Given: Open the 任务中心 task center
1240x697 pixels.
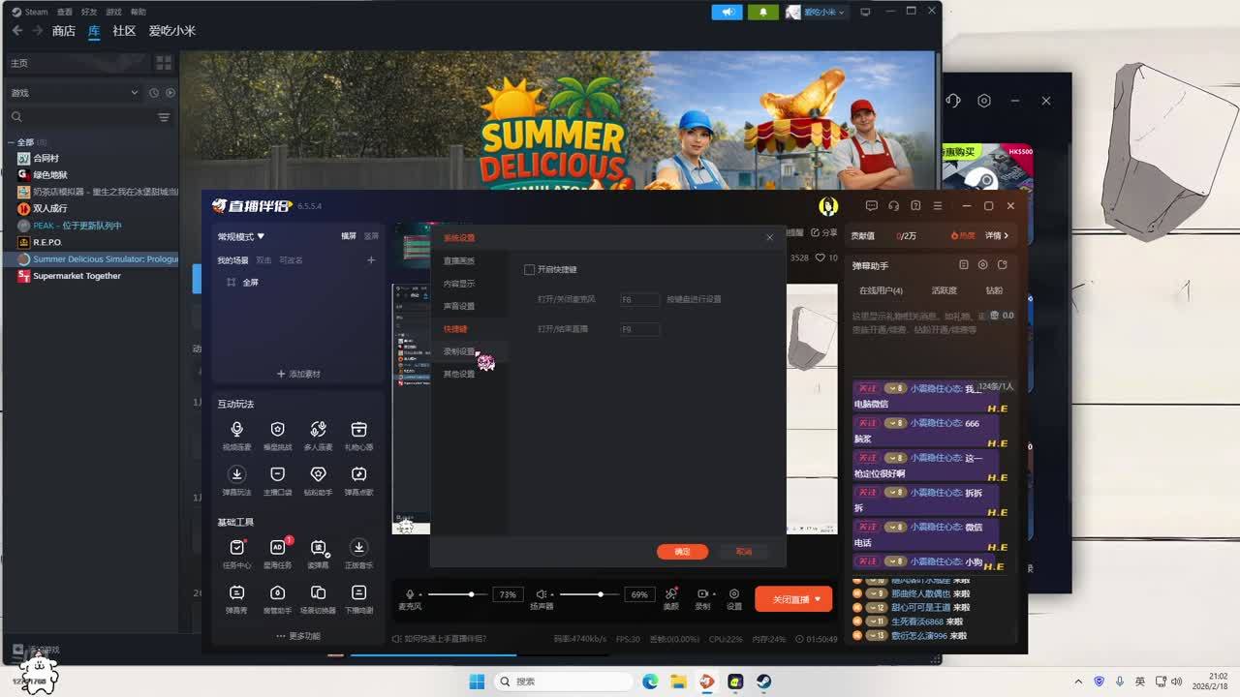Looking at the screenshot, I should pos(237,552).
